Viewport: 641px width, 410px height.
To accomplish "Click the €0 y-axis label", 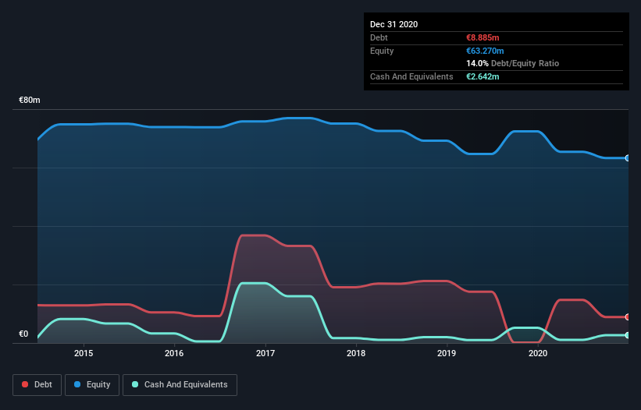I will point(23,334).
